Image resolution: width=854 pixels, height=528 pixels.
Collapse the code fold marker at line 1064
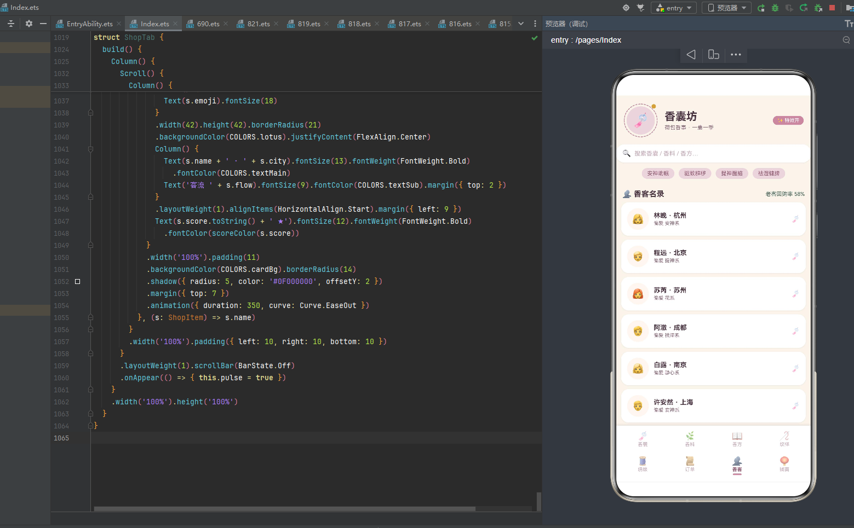90,426
